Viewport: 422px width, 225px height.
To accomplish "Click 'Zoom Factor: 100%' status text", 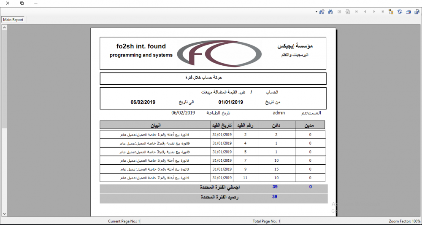I will coord(405,221).
